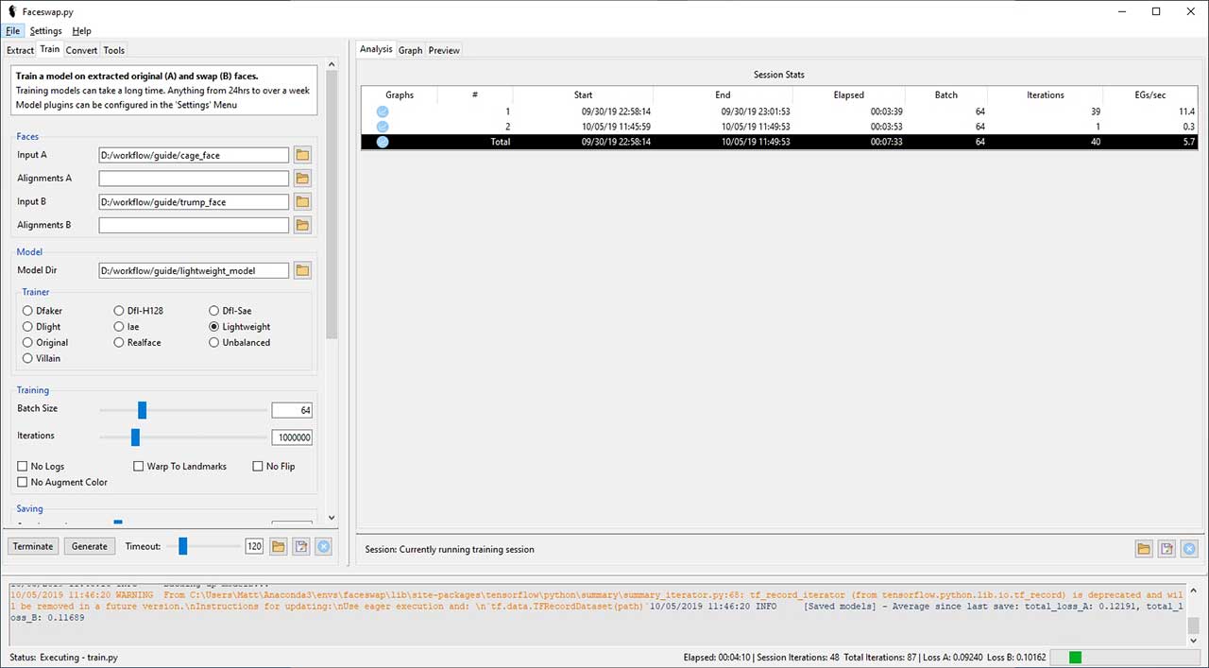Image resolution: width=1209 pixels, height=668 pixels.
Task: Click the Generate button
Action: tap(90, 546)
